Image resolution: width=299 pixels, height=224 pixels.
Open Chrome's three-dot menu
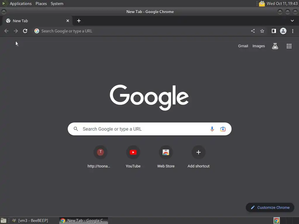[x=293, y=31]
